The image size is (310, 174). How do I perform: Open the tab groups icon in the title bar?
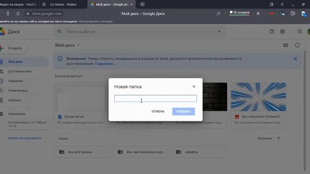pos(271,4)
